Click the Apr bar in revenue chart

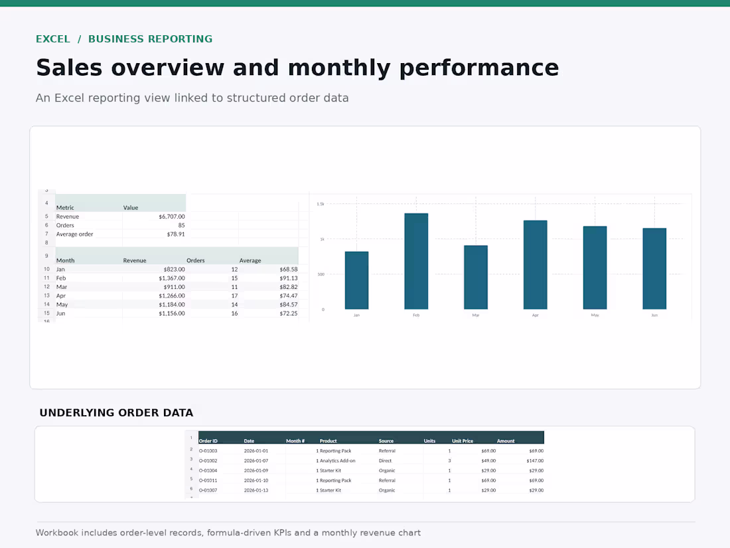click(536, 264)
